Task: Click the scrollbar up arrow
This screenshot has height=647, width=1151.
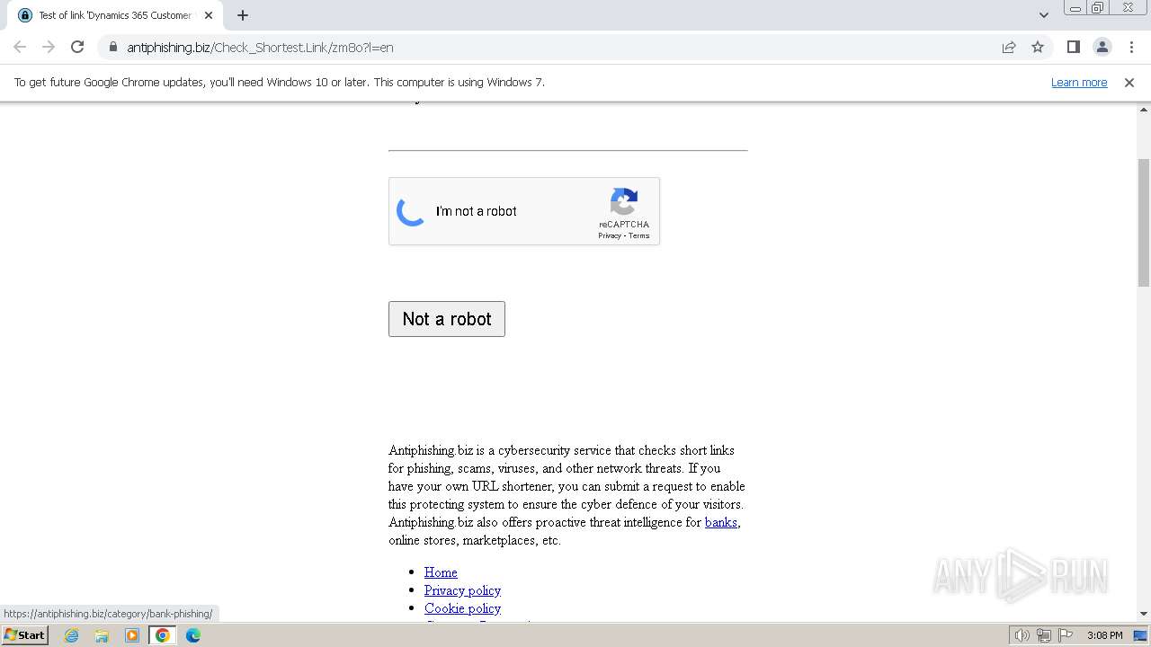Action: (1144, 109)
